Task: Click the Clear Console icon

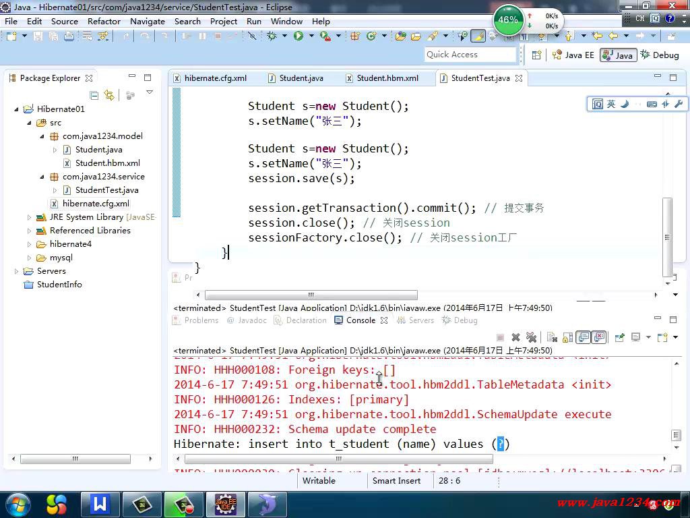Action: coord(552,337)
